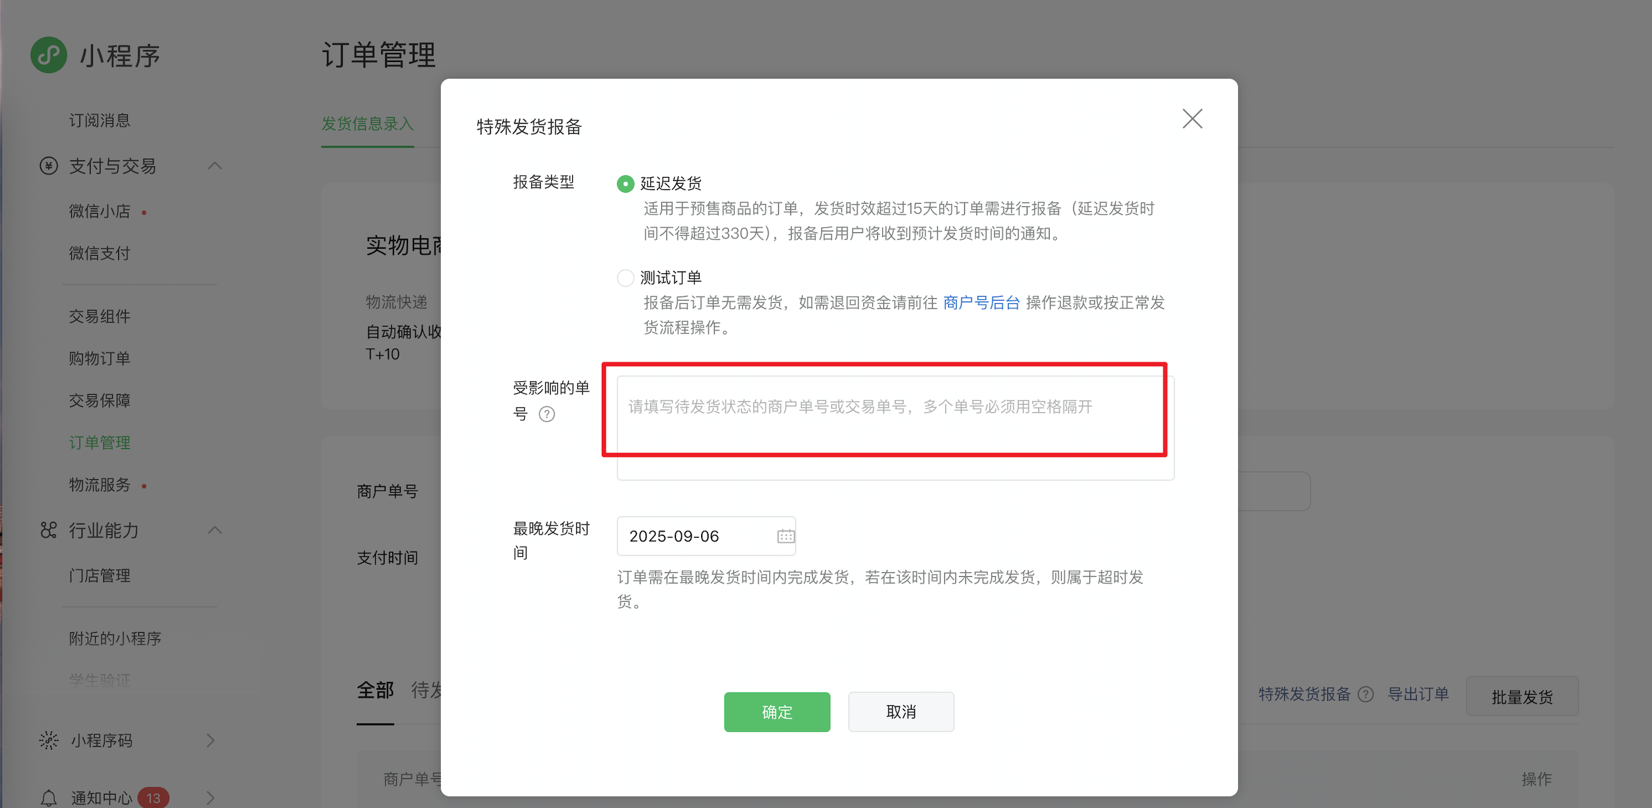
Task: Open 订单管理 in the sidebar
Action: point(99,443)
